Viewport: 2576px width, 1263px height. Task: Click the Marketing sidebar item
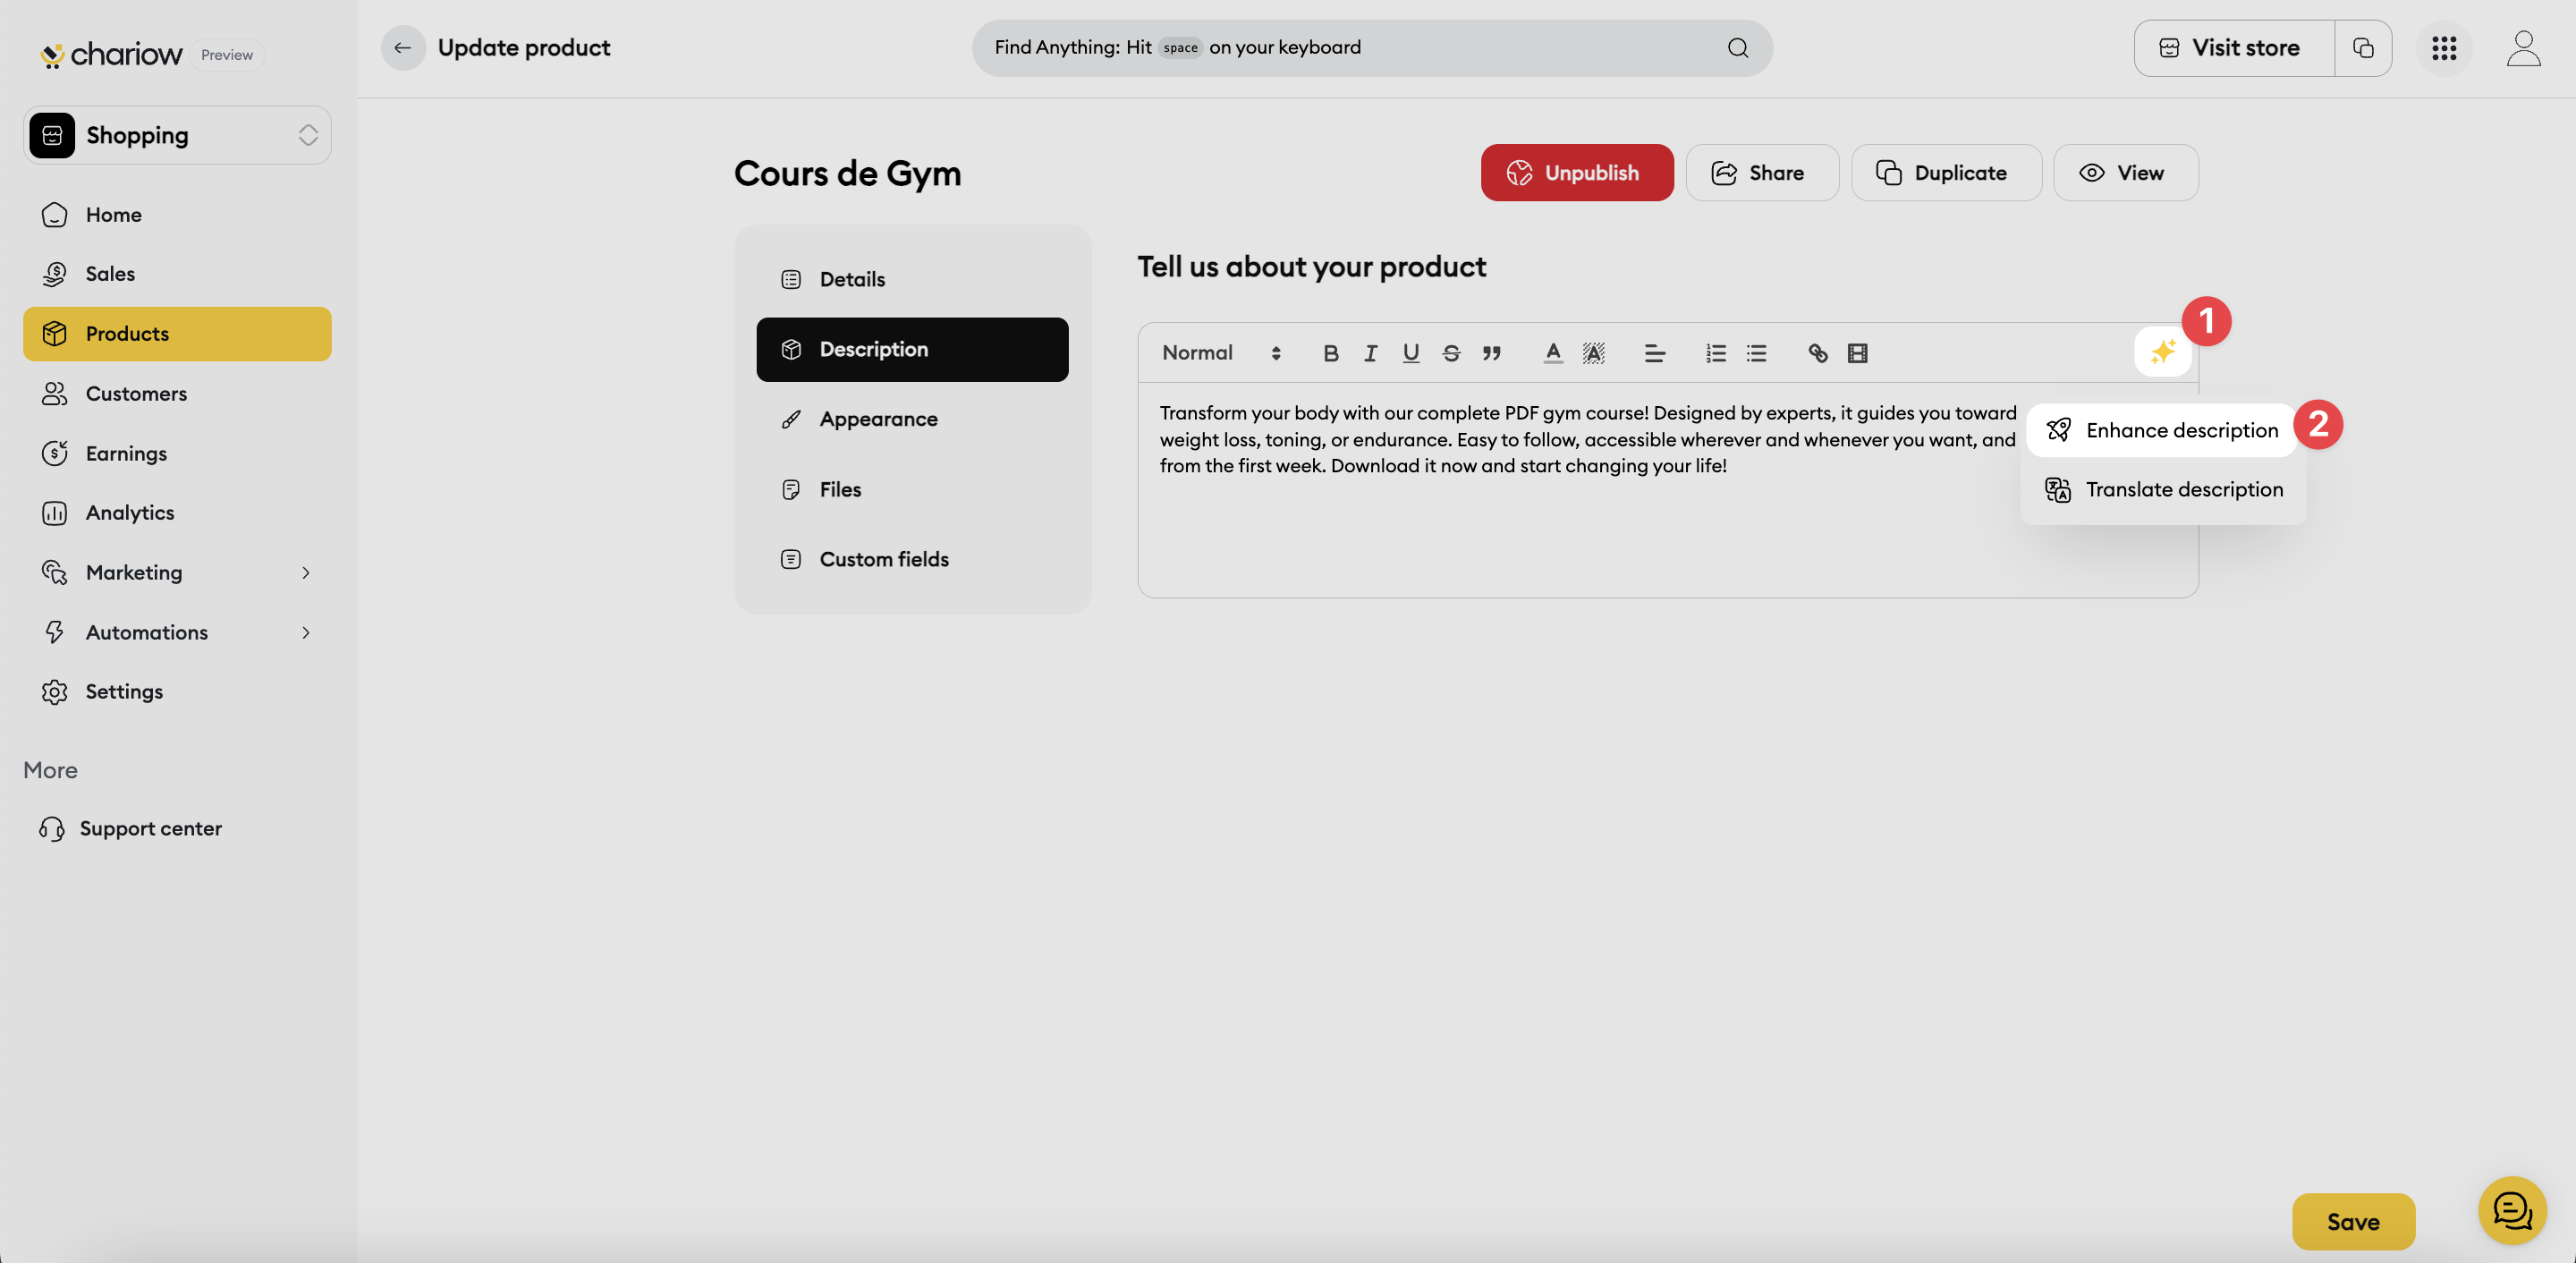(177, 573)
